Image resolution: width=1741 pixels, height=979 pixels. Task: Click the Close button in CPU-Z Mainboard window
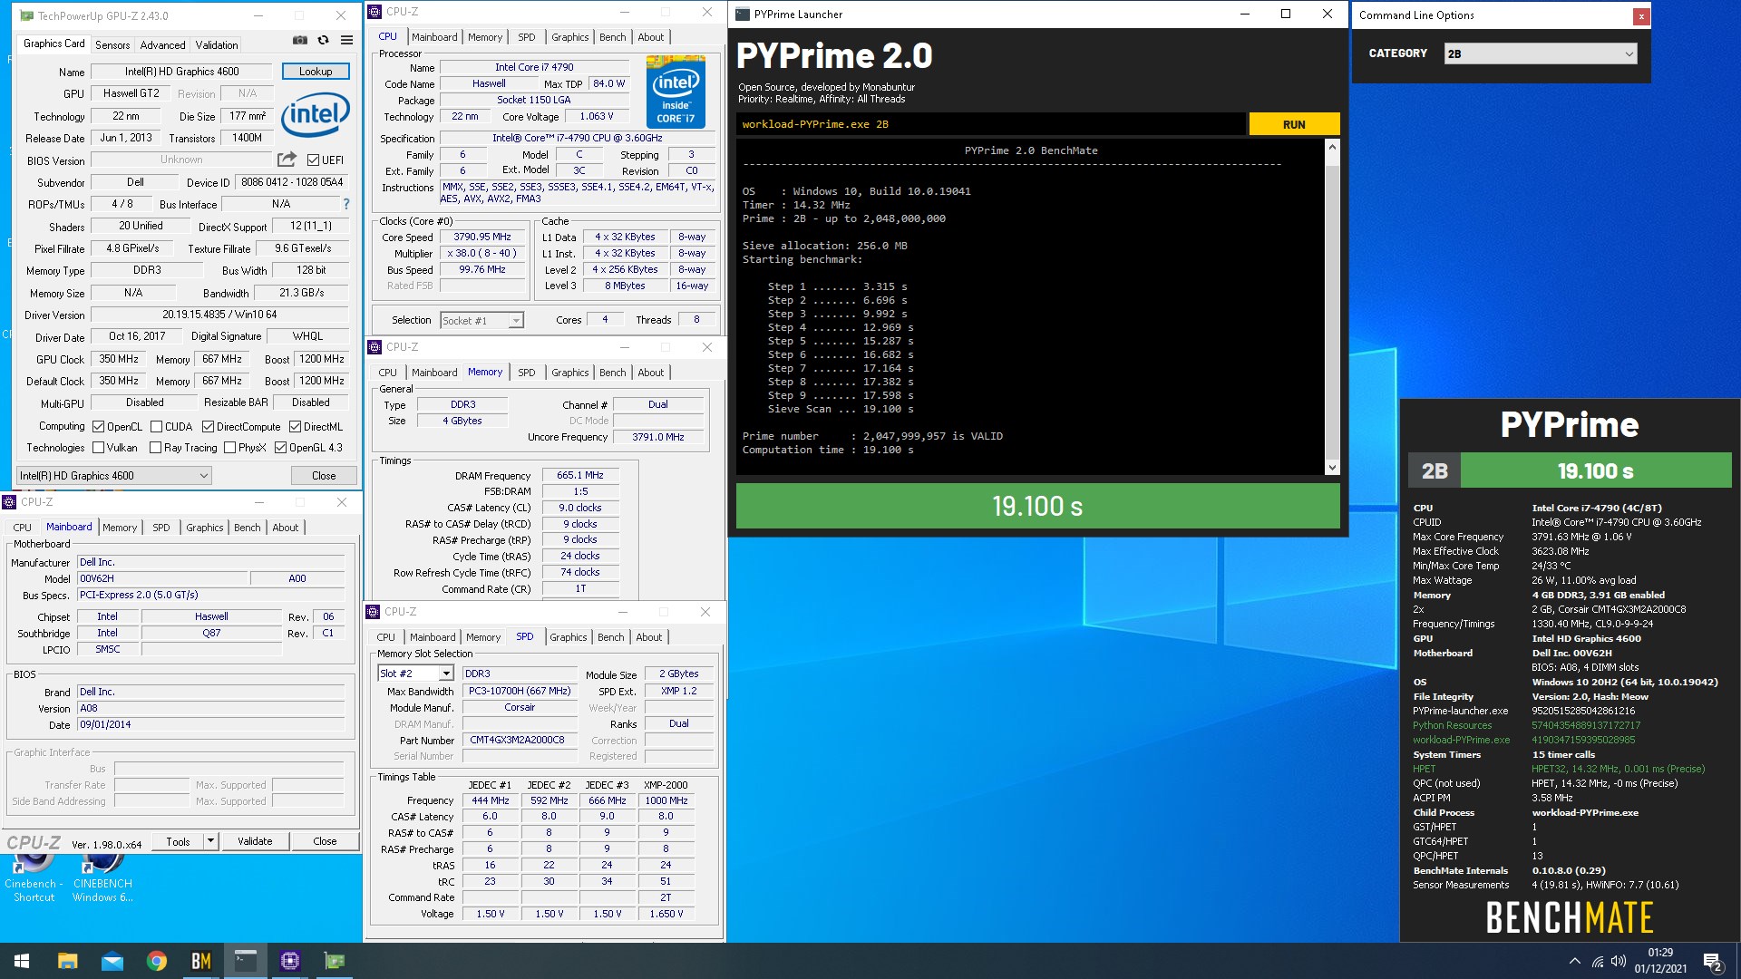point(325,841)
